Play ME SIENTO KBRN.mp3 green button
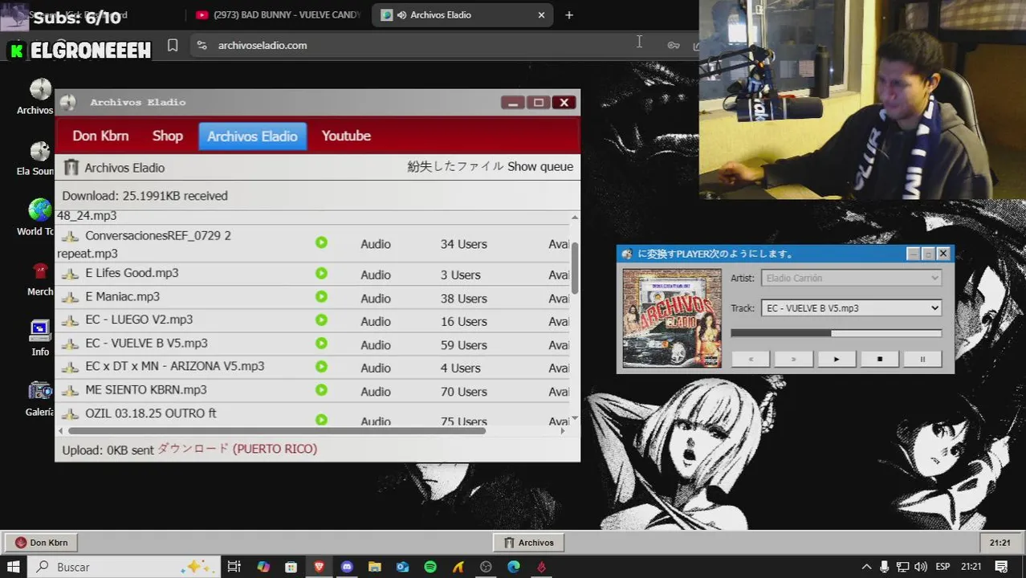This screenshot has width=1026, height=578. click(x=321, y=390)
